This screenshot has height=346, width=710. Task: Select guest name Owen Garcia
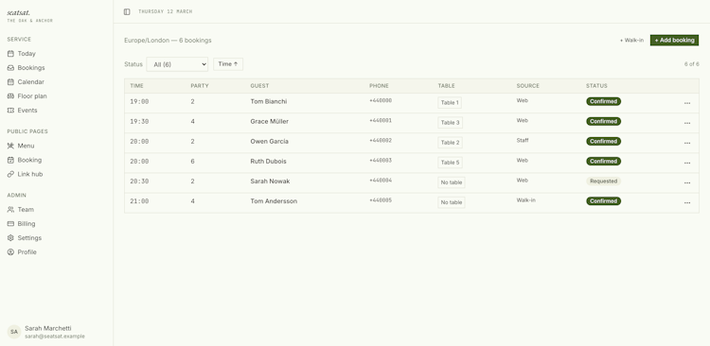(270, 141)
